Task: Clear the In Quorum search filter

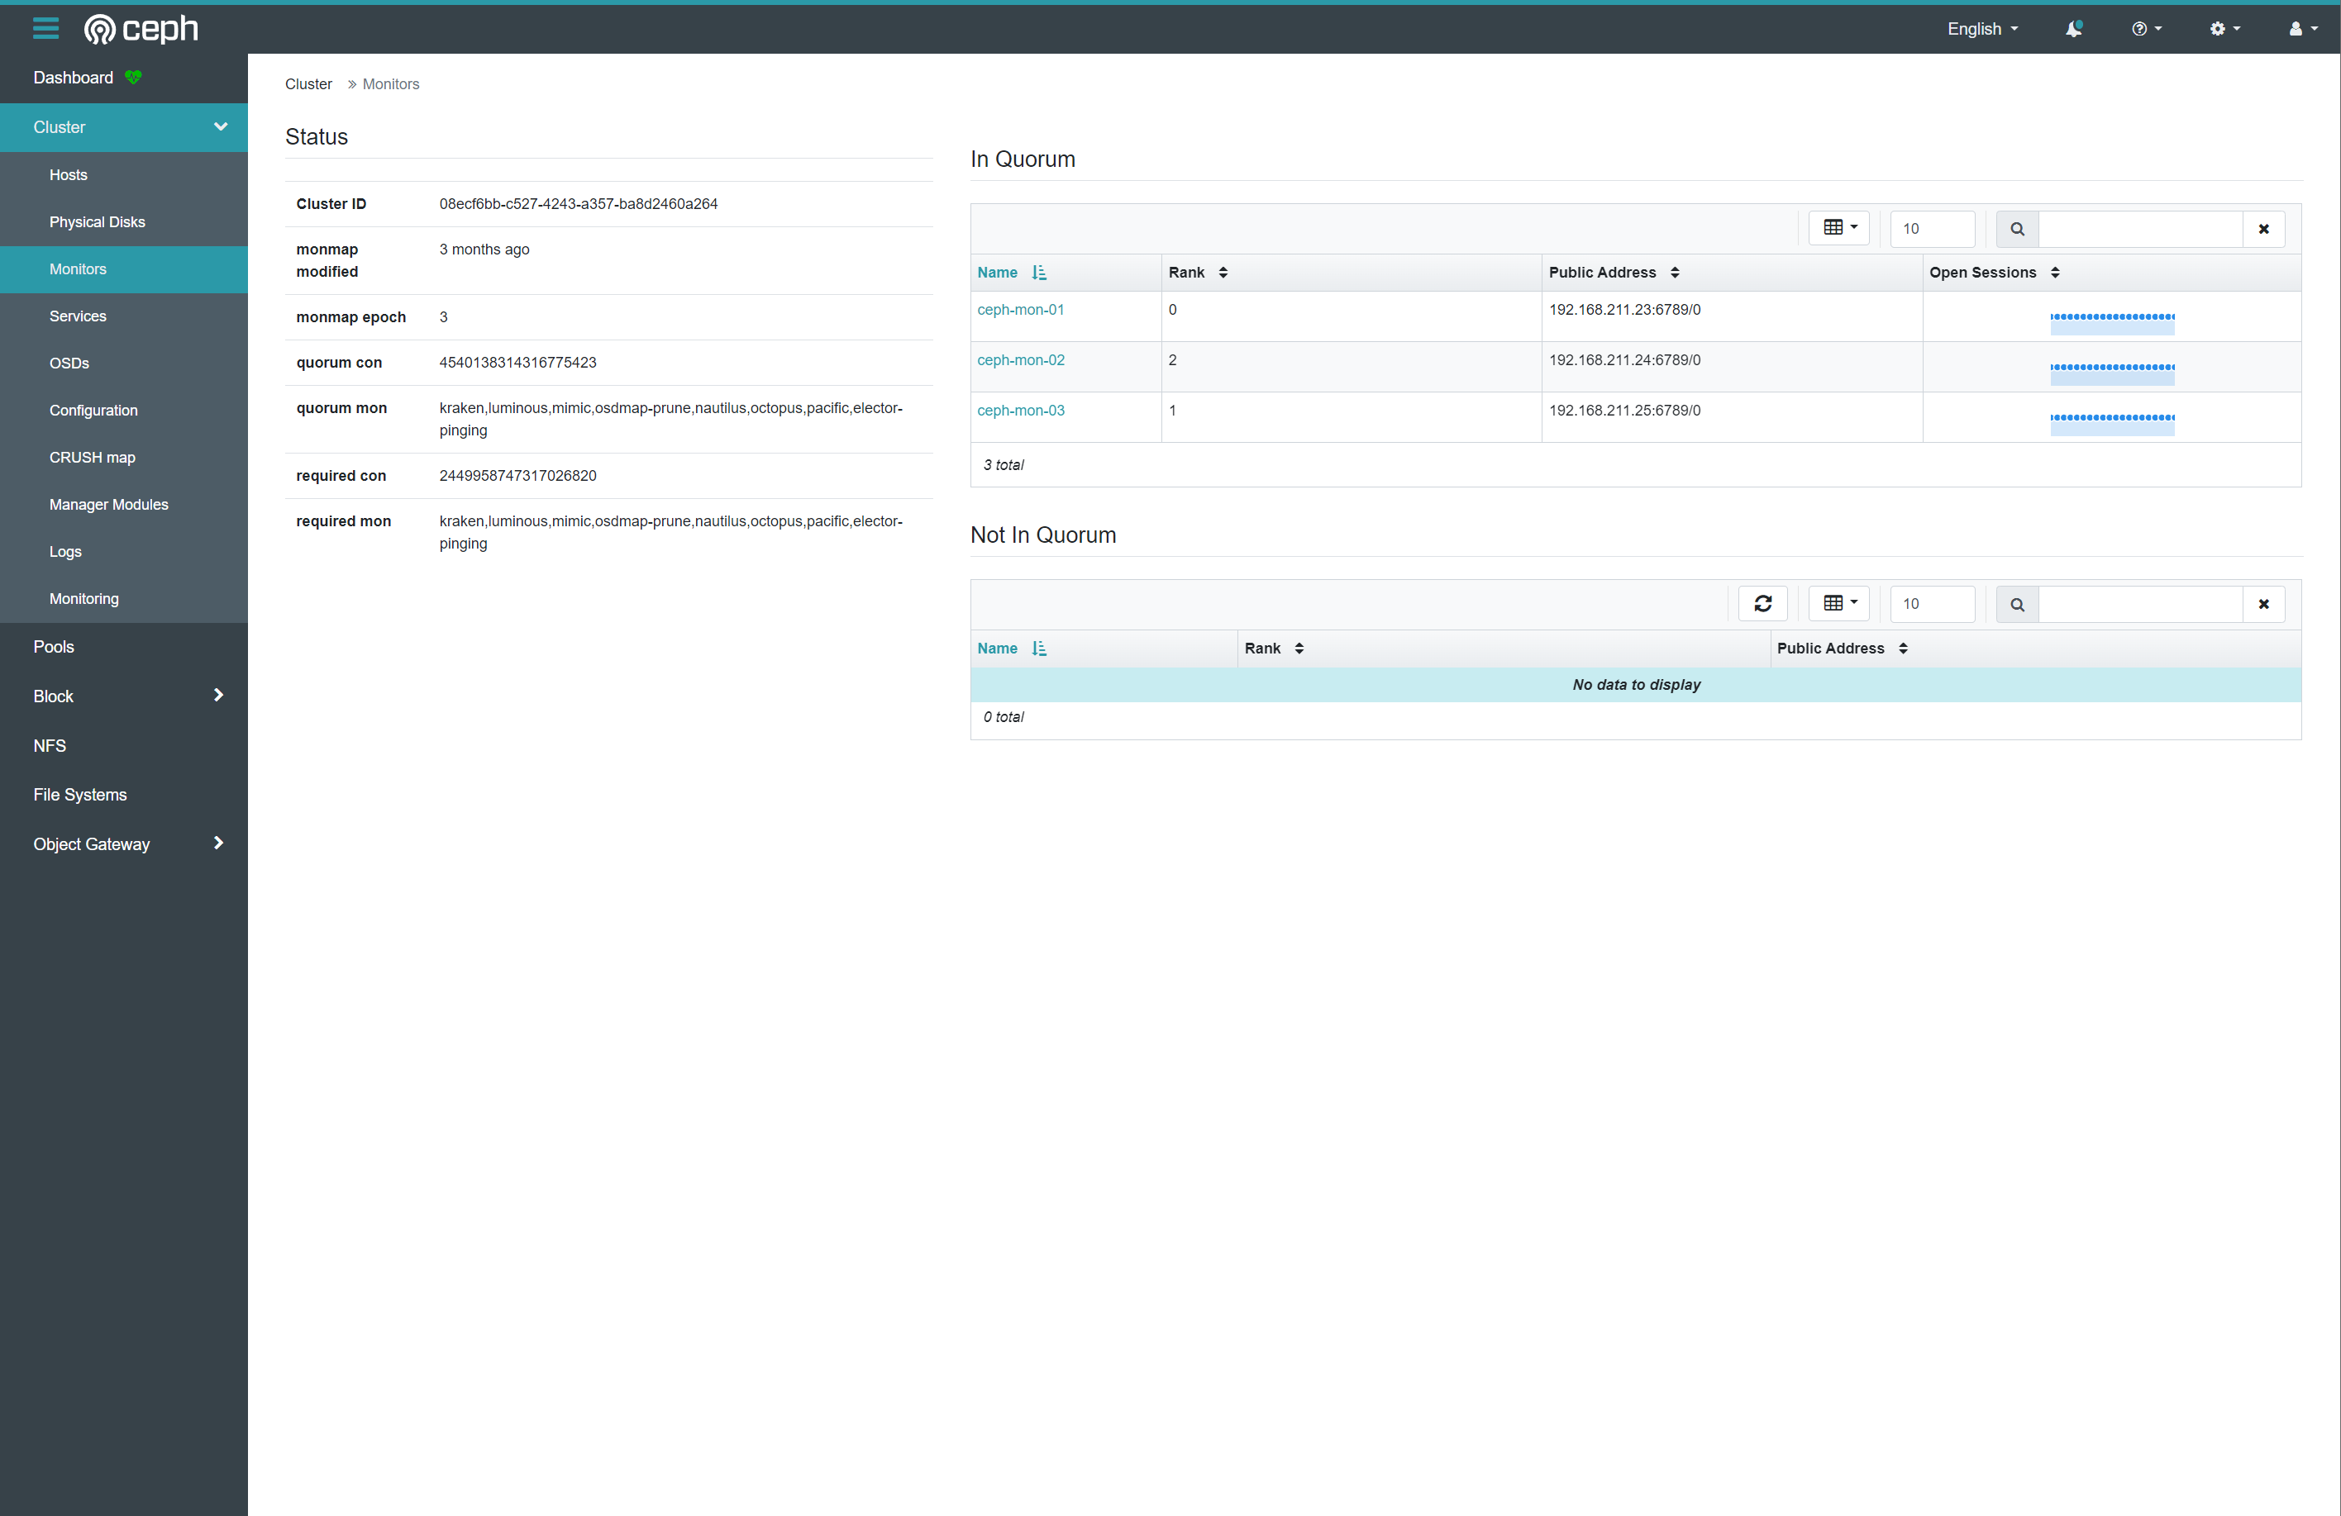Action: pyautogui.click(x=2263, y=229)
